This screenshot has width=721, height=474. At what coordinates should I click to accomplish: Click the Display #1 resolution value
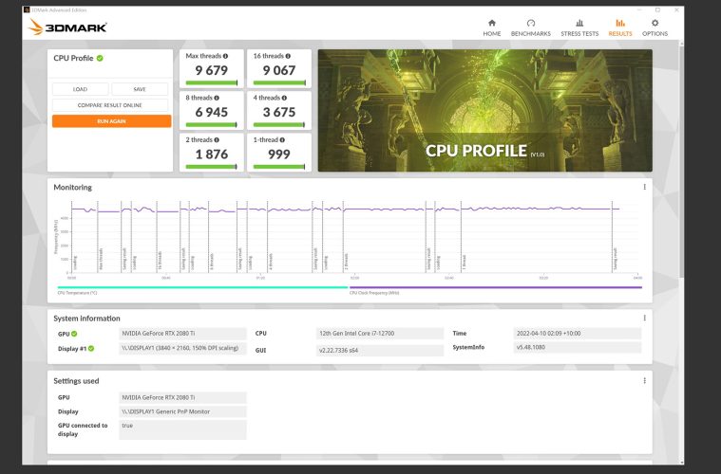pos(183,348)
